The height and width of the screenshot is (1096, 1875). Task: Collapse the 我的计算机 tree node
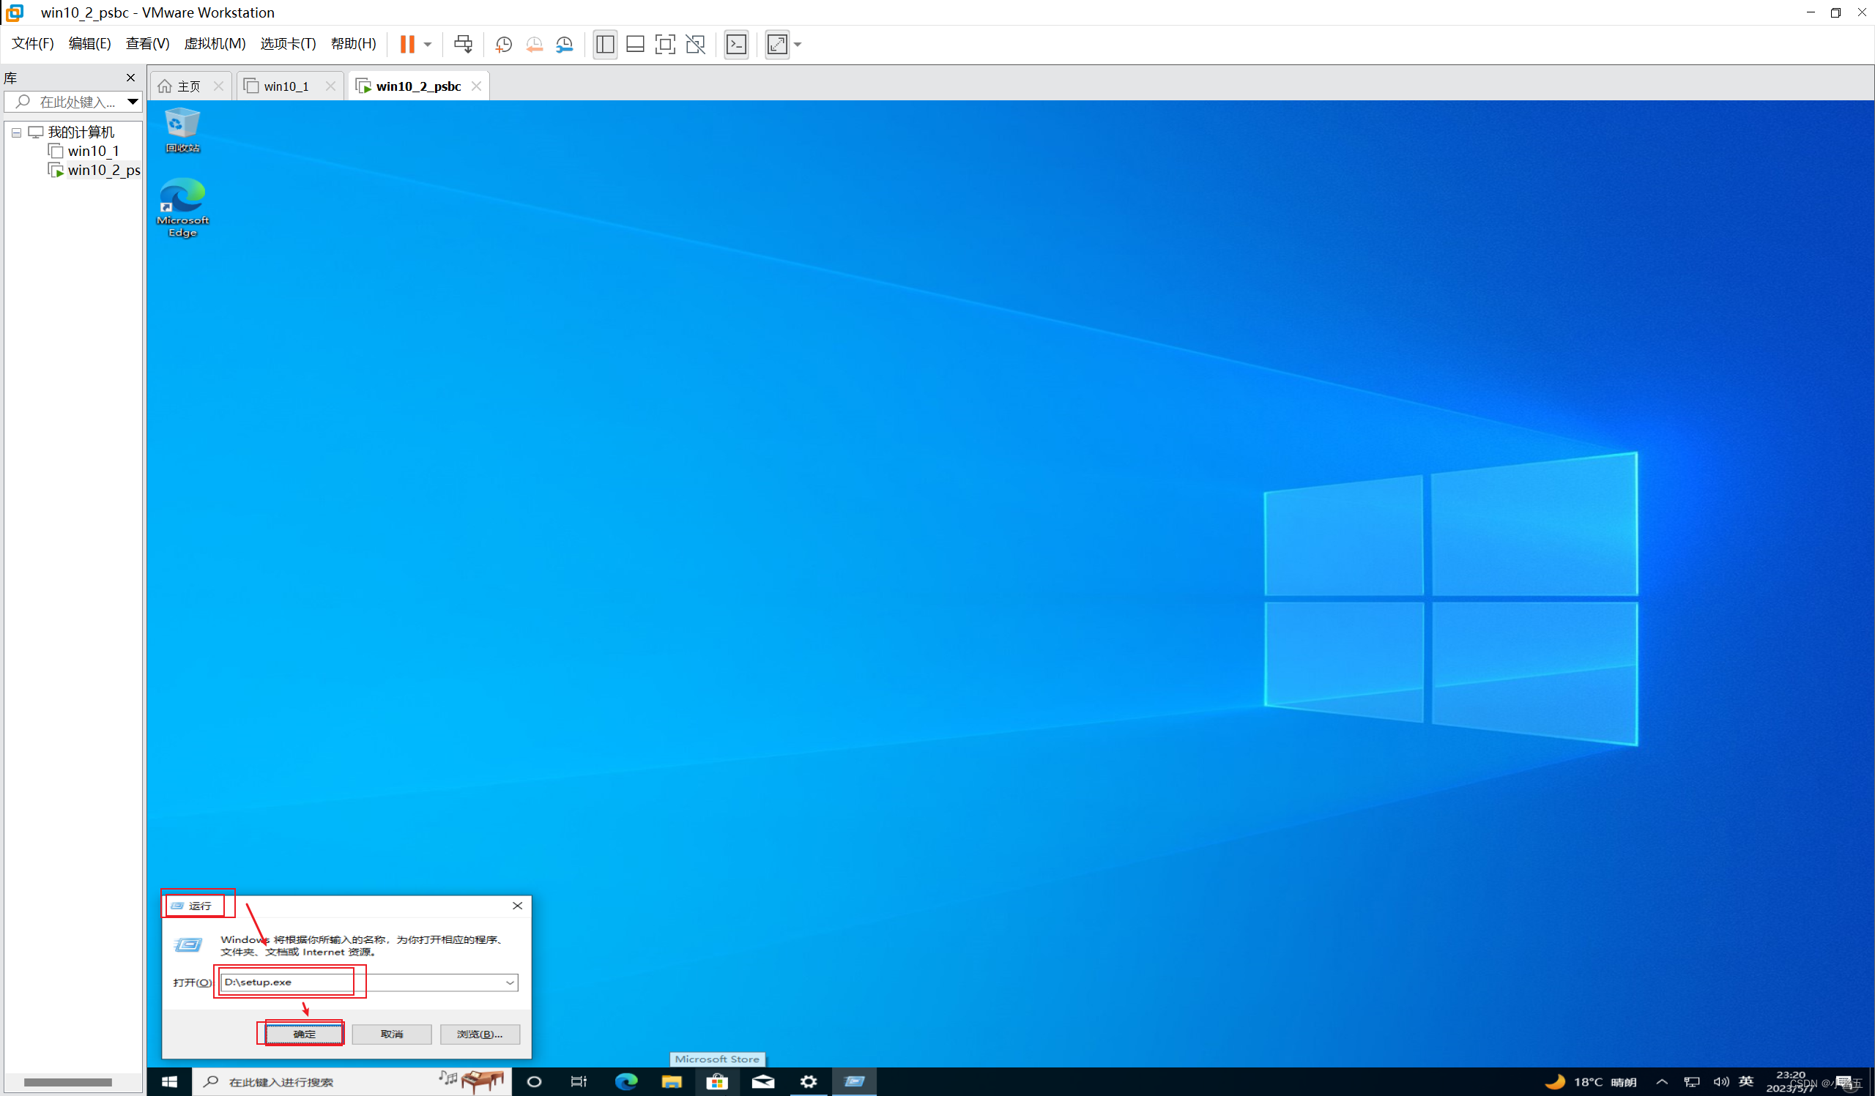pos(15,132)
